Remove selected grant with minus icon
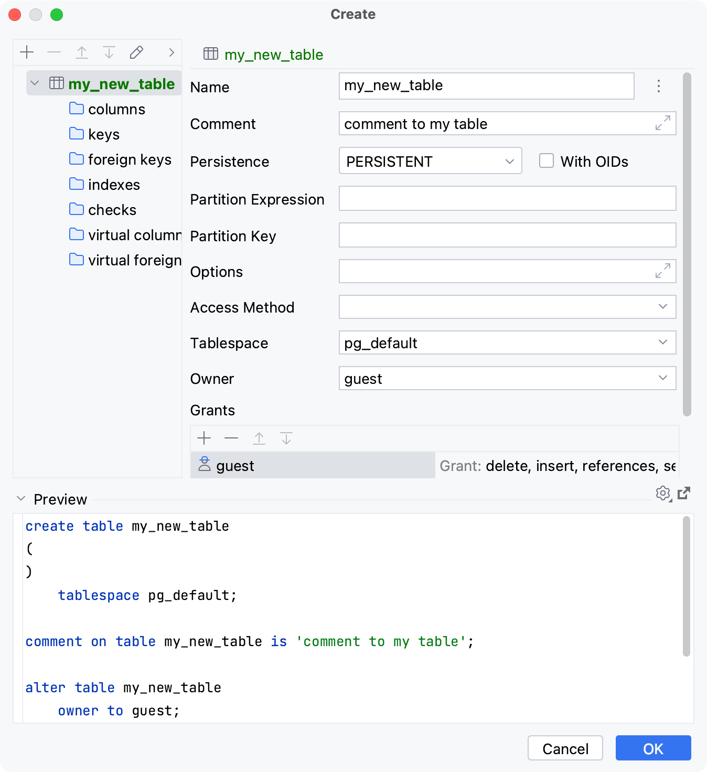 pos(231,438)
